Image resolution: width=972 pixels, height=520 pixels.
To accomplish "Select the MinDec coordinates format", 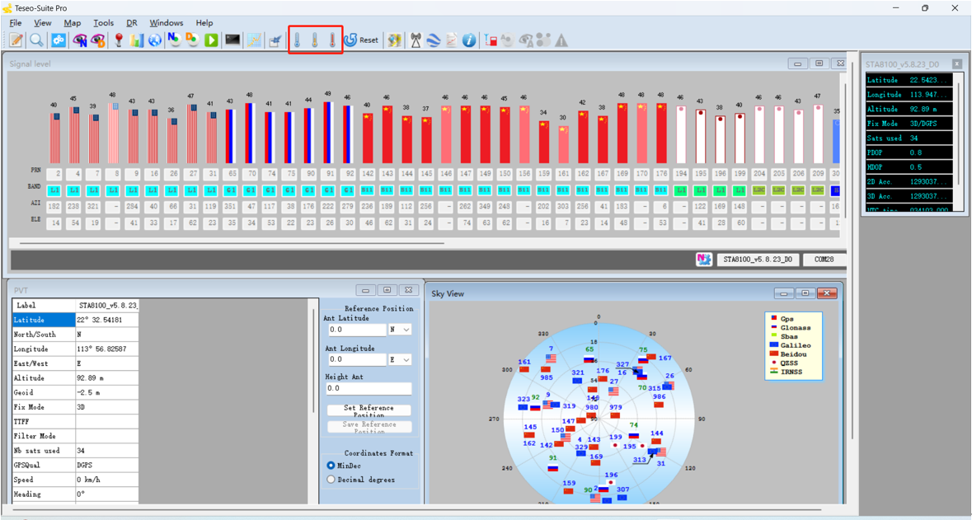I will coord(331,466).
